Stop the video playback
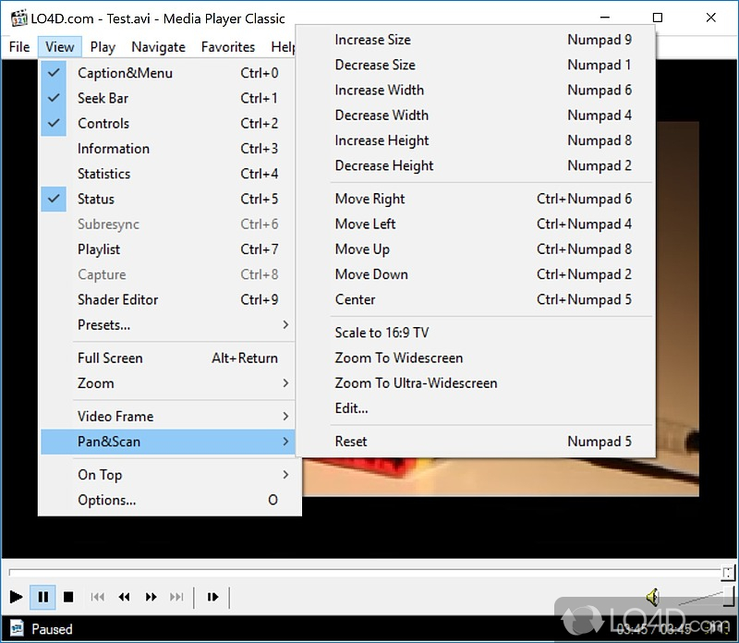Screen dimensions: 739x643 (68, 597)
